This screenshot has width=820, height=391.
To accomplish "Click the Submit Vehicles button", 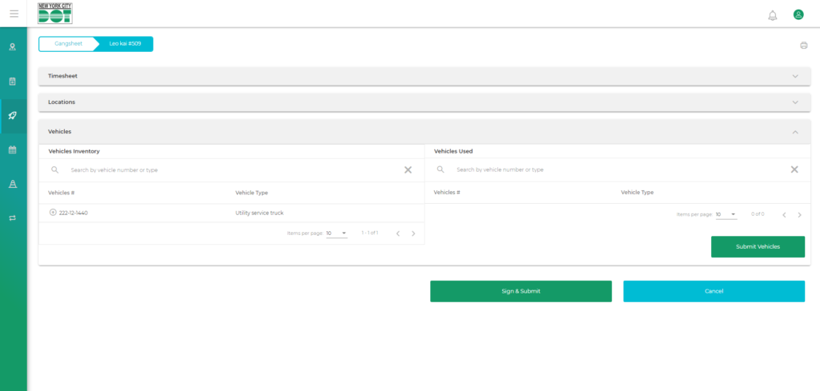I will pos(758,246).
